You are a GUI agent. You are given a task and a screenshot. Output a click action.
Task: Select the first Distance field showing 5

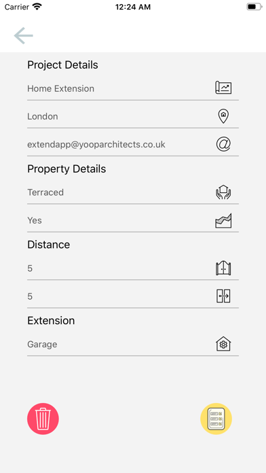[x=133, y=268]
